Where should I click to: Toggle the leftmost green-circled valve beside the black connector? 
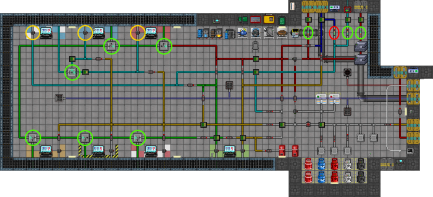pyautogui.click(x=308, y=33)
